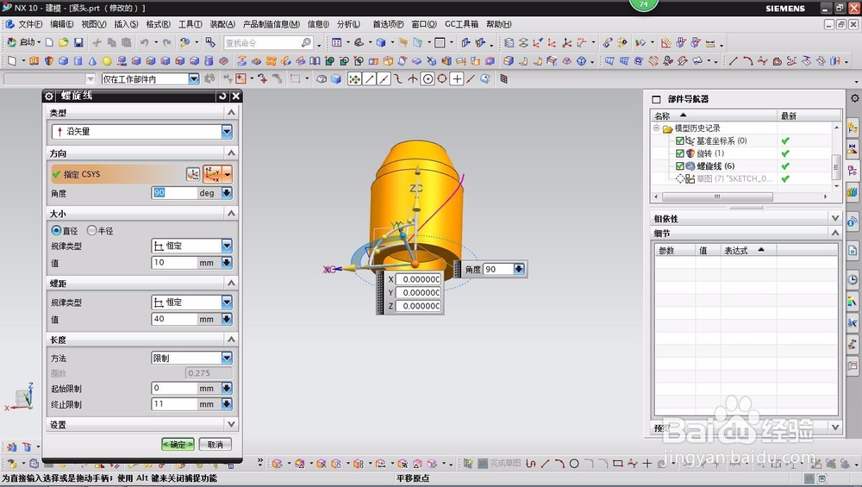
Task: Click the Copy icon in toolbar
Action: tap(111, 42)
